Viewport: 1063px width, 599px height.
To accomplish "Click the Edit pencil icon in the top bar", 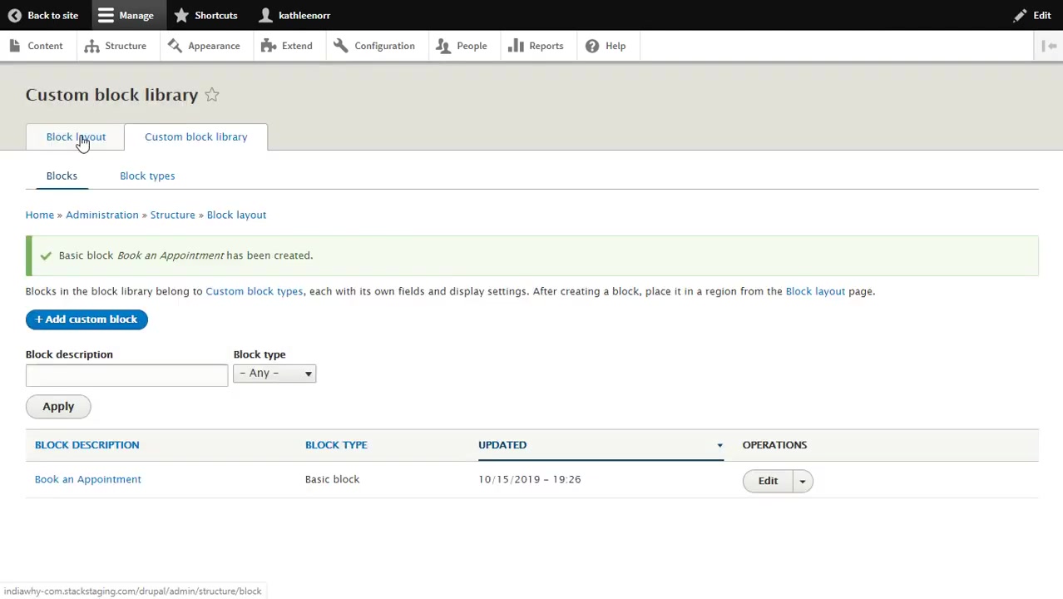I will [1020, 15].
